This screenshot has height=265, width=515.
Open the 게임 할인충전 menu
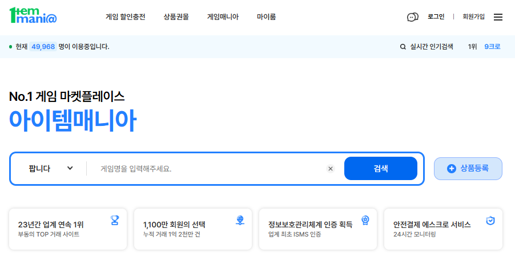(x=125, y=17)
